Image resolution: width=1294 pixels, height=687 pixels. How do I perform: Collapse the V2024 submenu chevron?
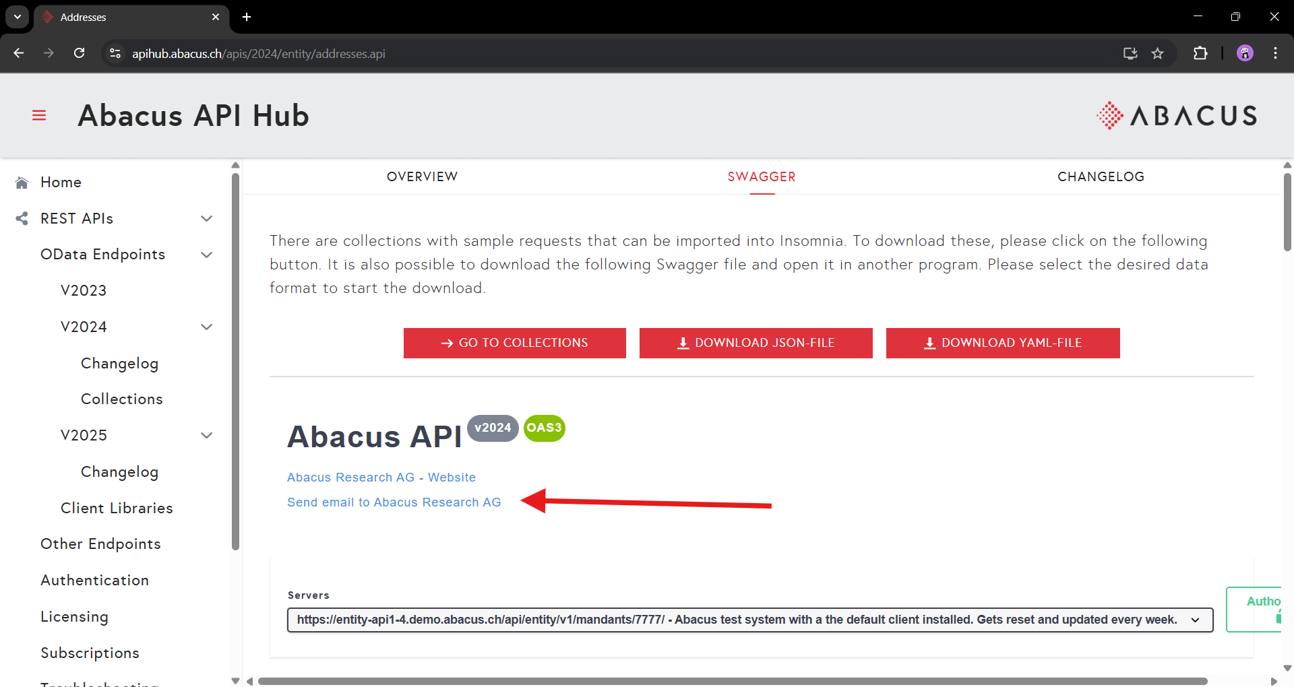coord(207,327)
